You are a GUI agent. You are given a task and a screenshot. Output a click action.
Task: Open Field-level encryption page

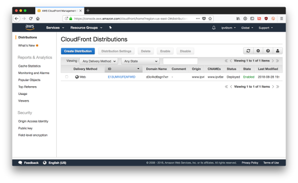point(33,135)
